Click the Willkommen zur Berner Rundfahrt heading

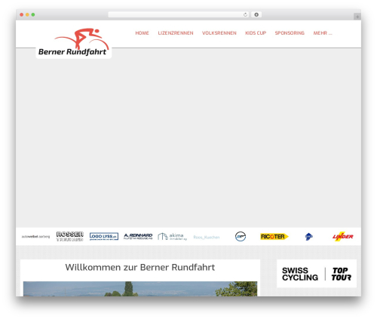pos(140,267)
